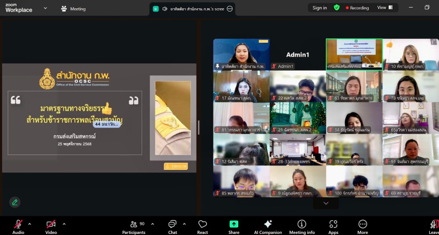Expand audio options arrow next to Audio
The image size is (439, 235).
pyautogui.click(x=30, y=223)
